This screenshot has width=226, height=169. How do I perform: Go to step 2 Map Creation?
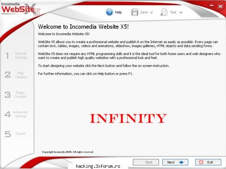[x=16, y=75]
